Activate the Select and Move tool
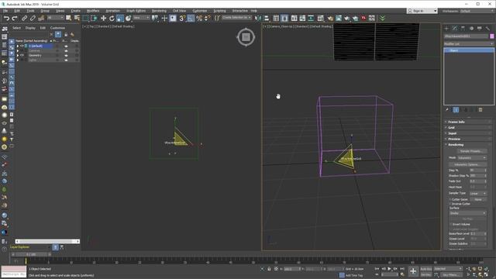This screenshot has width=496, height=279. click(103, 19)
